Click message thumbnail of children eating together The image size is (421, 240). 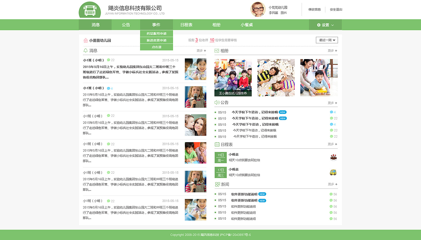point(195,153)
